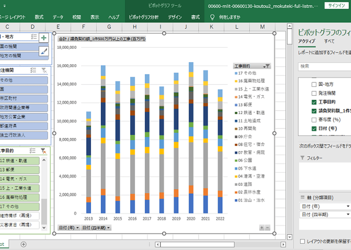This screenshot has width=351, height=250.
Task: Clear the filter on the 工事目的 slicer
Action: (x=43, y=151)
